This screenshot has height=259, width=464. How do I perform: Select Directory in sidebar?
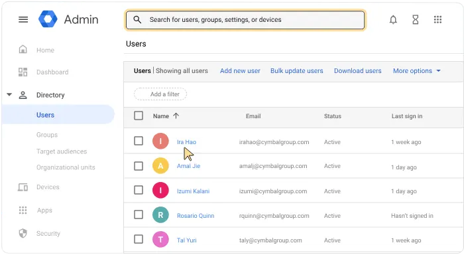pyautogui.click(x=50, y=95)
